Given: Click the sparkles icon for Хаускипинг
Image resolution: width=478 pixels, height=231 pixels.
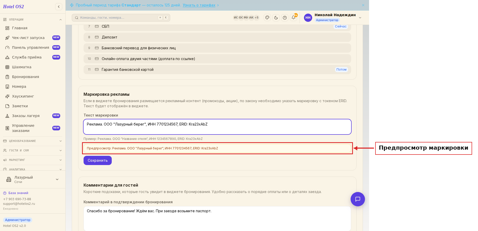Looking at the screenshot, I should [7, 96].
